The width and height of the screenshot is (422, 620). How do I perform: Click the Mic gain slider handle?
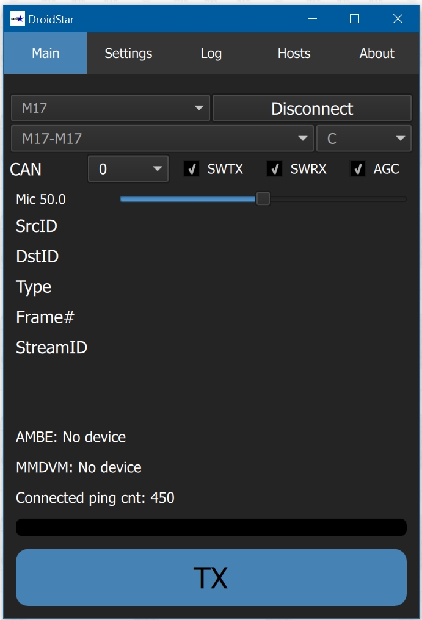click(x=263, y=199)
